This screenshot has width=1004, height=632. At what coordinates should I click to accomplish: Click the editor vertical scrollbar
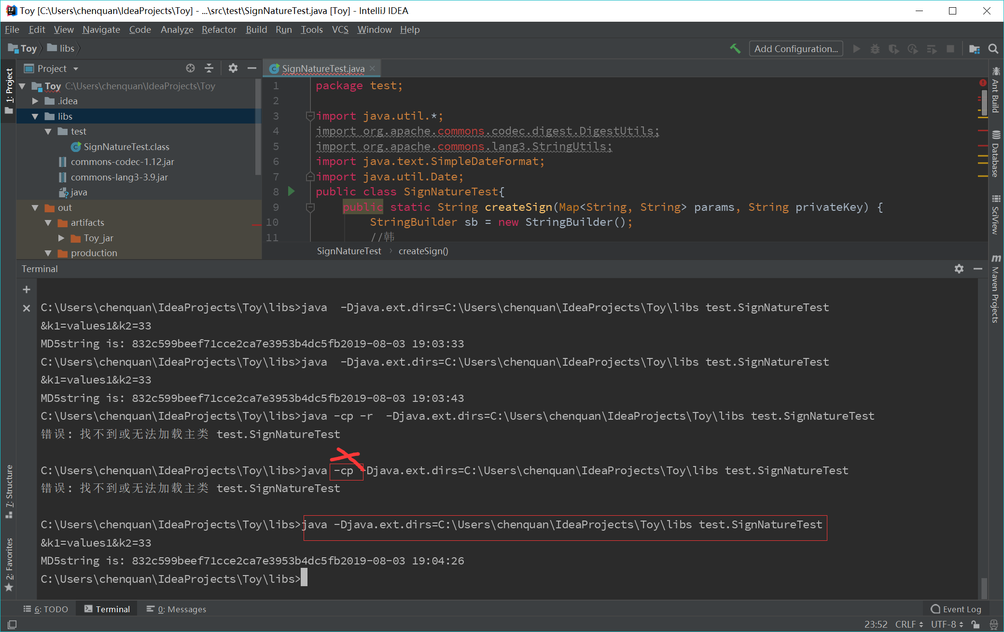[x=984, y=104]
